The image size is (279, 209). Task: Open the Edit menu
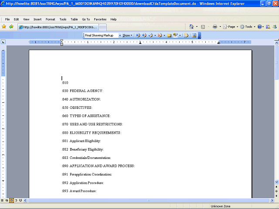pos(16,19)
